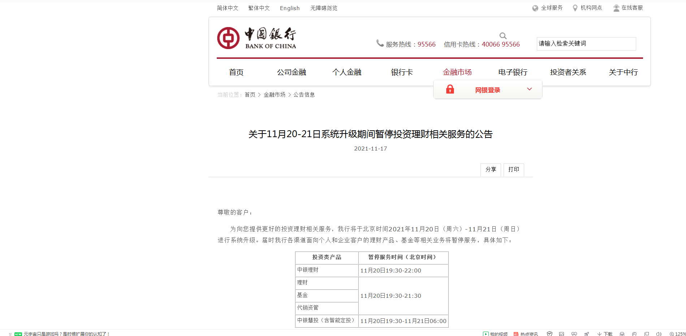Screen dimensions: 686x336
Task: Click the incognito hat-glasses icon in status bar
Action: tap(622, 334)
